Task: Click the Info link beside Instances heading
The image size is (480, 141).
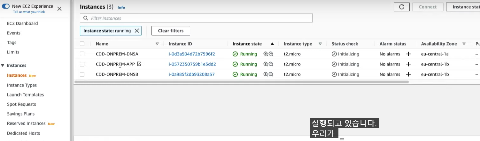Action: click(121, 7)
